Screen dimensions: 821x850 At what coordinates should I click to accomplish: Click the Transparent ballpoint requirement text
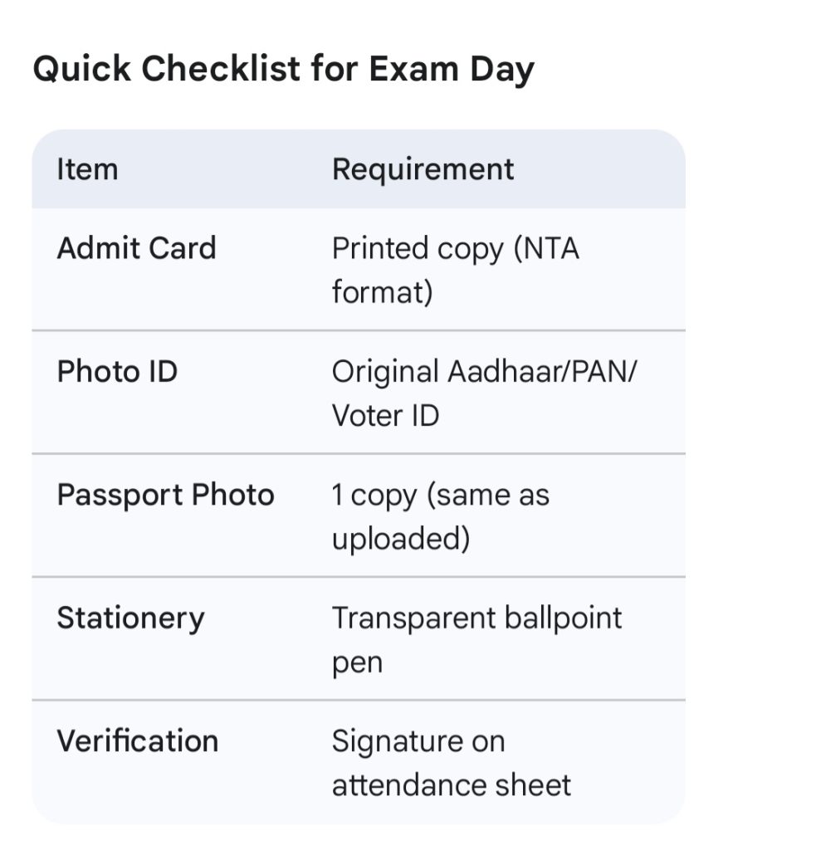[476, 618]
